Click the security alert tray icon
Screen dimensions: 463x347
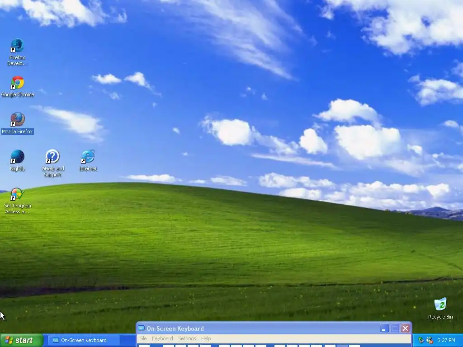[430, 340]
